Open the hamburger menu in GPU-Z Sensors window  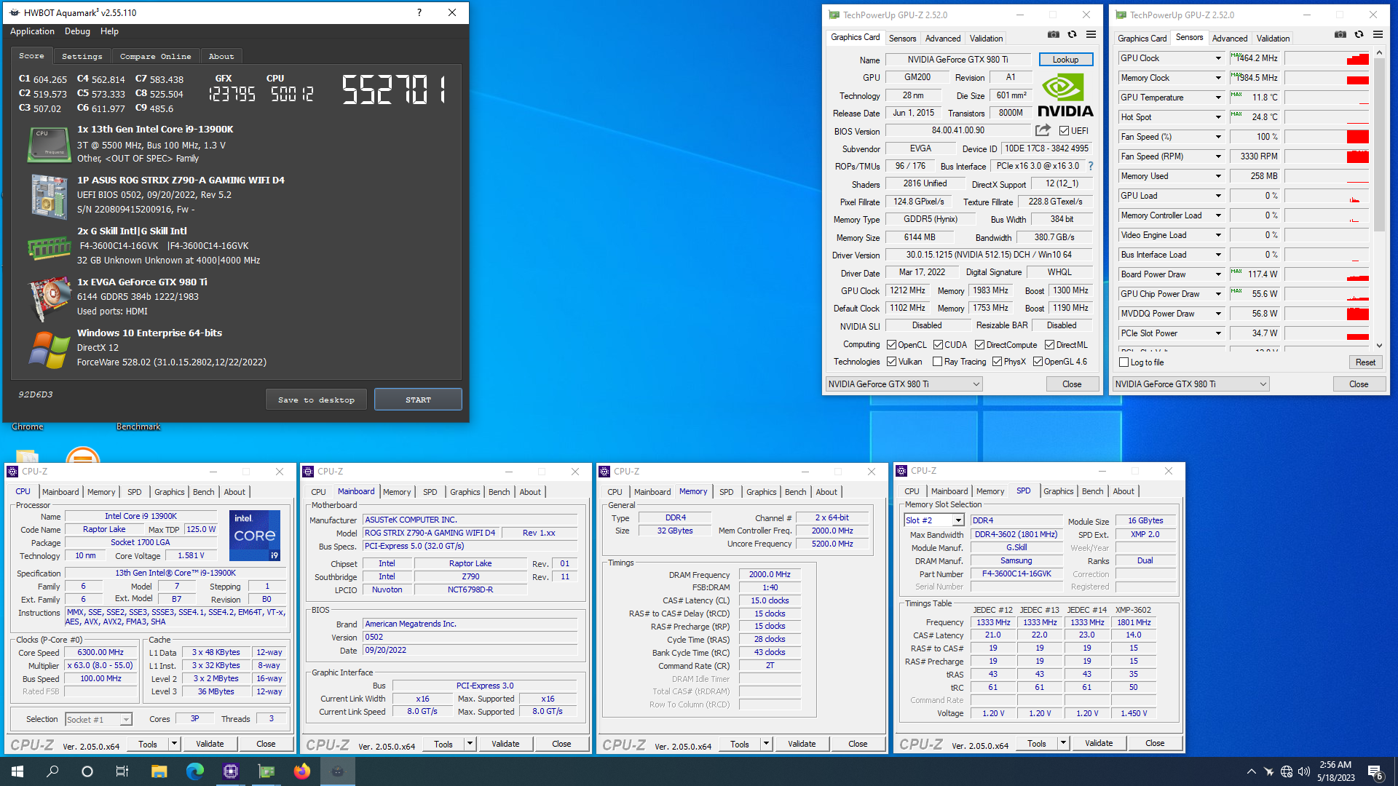click(1378, 34)
